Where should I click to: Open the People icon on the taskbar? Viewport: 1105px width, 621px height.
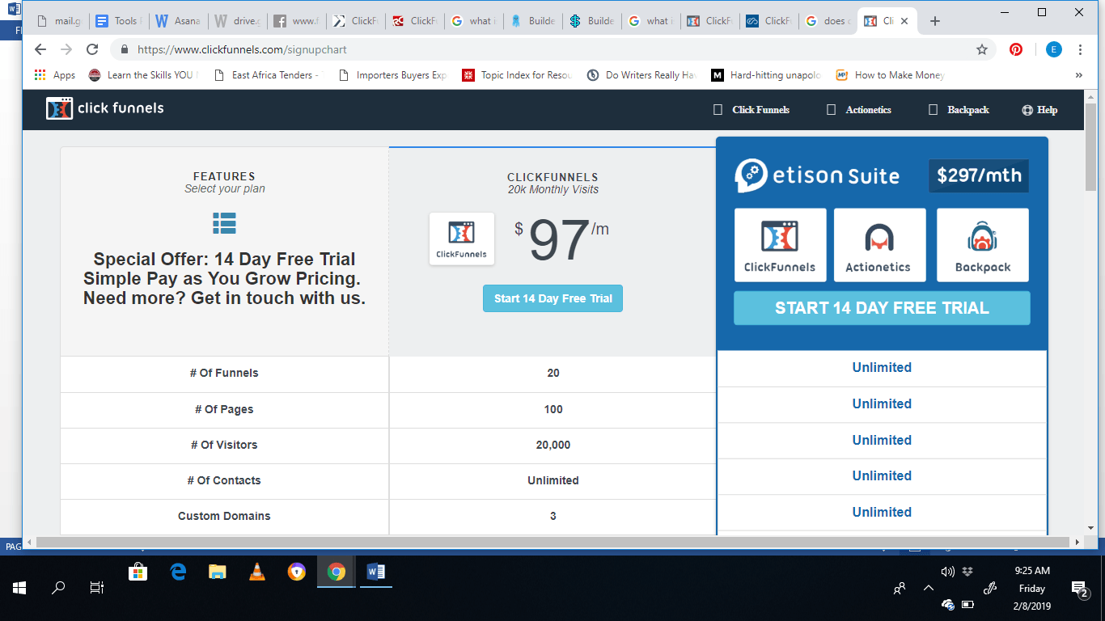pyautogui.click(x=899, y=589)
